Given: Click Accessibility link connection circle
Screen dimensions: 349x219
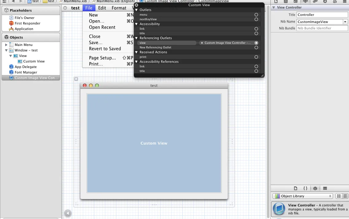Looking at the screenshot, I should click(256, 29).
